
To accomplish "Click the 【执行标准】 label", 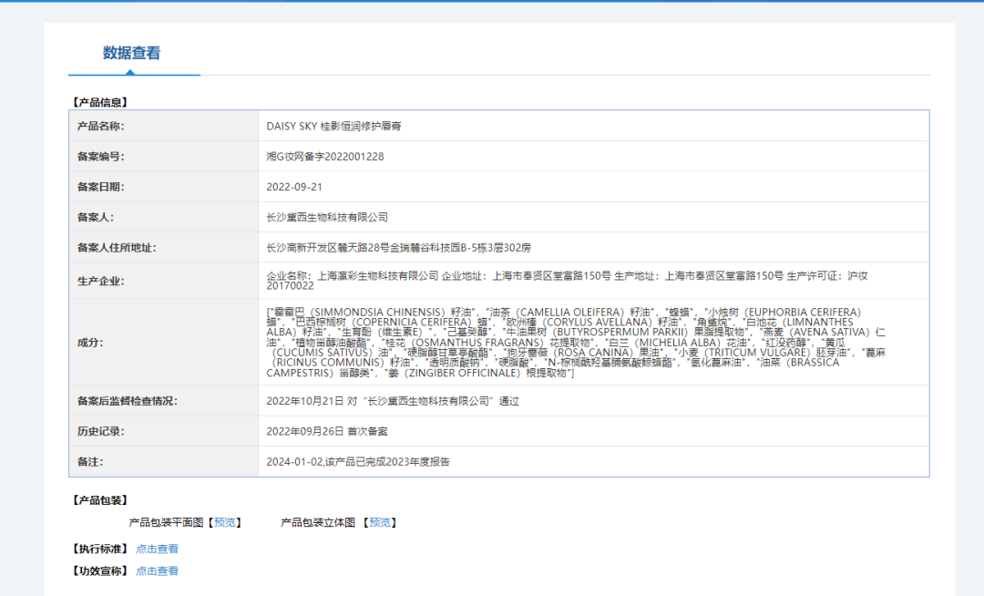I will point(100,549).
